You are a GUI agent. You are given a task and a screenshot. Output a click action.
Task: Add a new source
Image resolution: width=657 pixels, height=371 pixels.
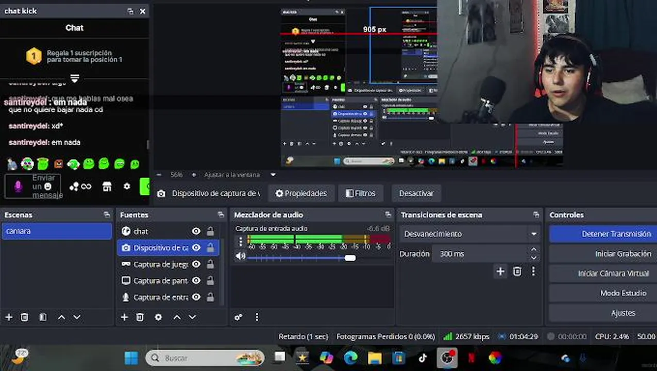point(124,317)
